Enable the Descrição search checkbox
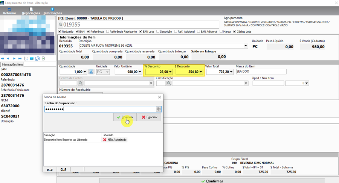 coord(158,32)
